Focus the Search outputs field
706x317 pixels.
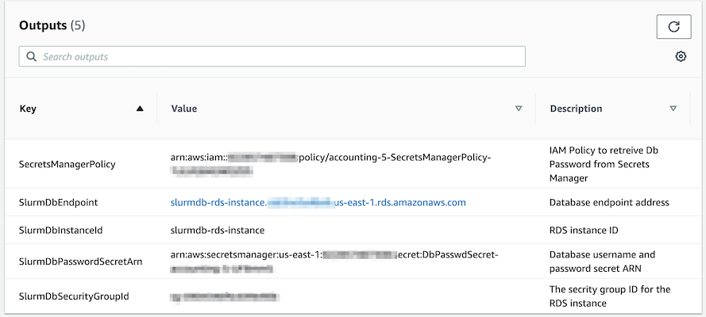272,56
